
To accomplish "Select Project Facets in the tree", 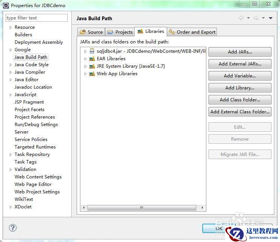I will (30, 110).
